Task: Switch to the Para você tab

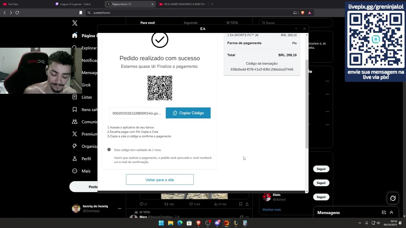Action: tap(147, 22)
